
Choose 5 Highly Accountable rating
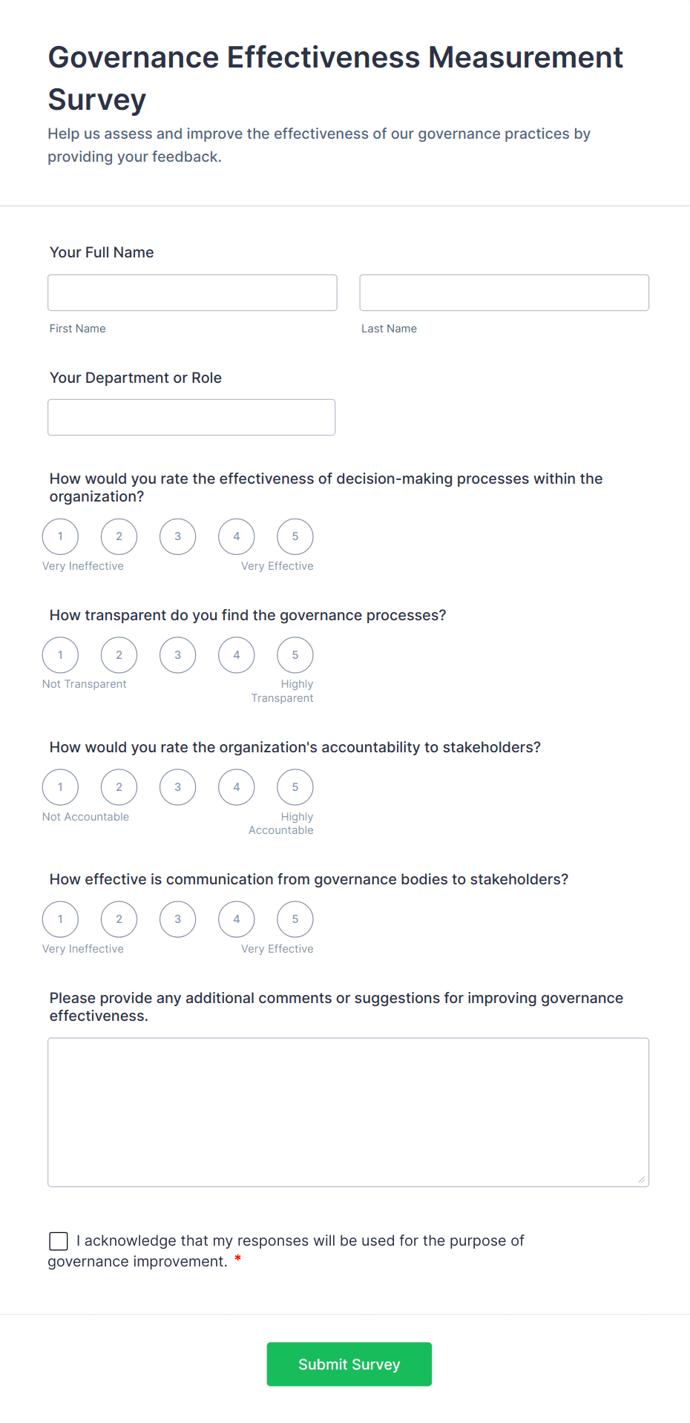click(x=295, y=787)
